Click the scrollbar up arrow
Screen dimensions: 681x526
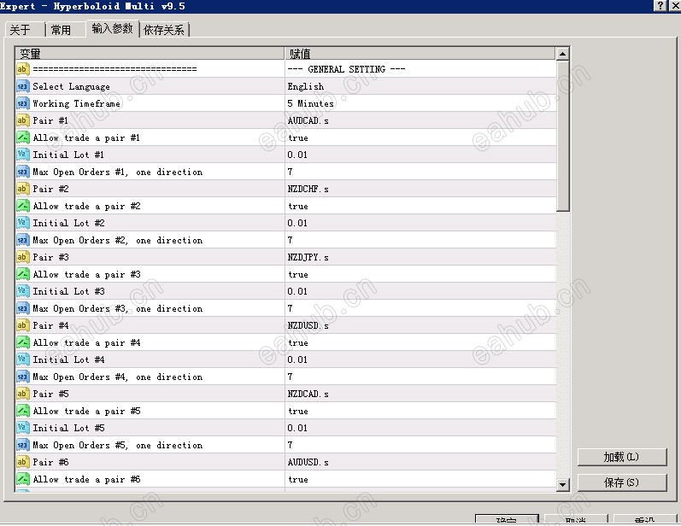pos(562,54)
